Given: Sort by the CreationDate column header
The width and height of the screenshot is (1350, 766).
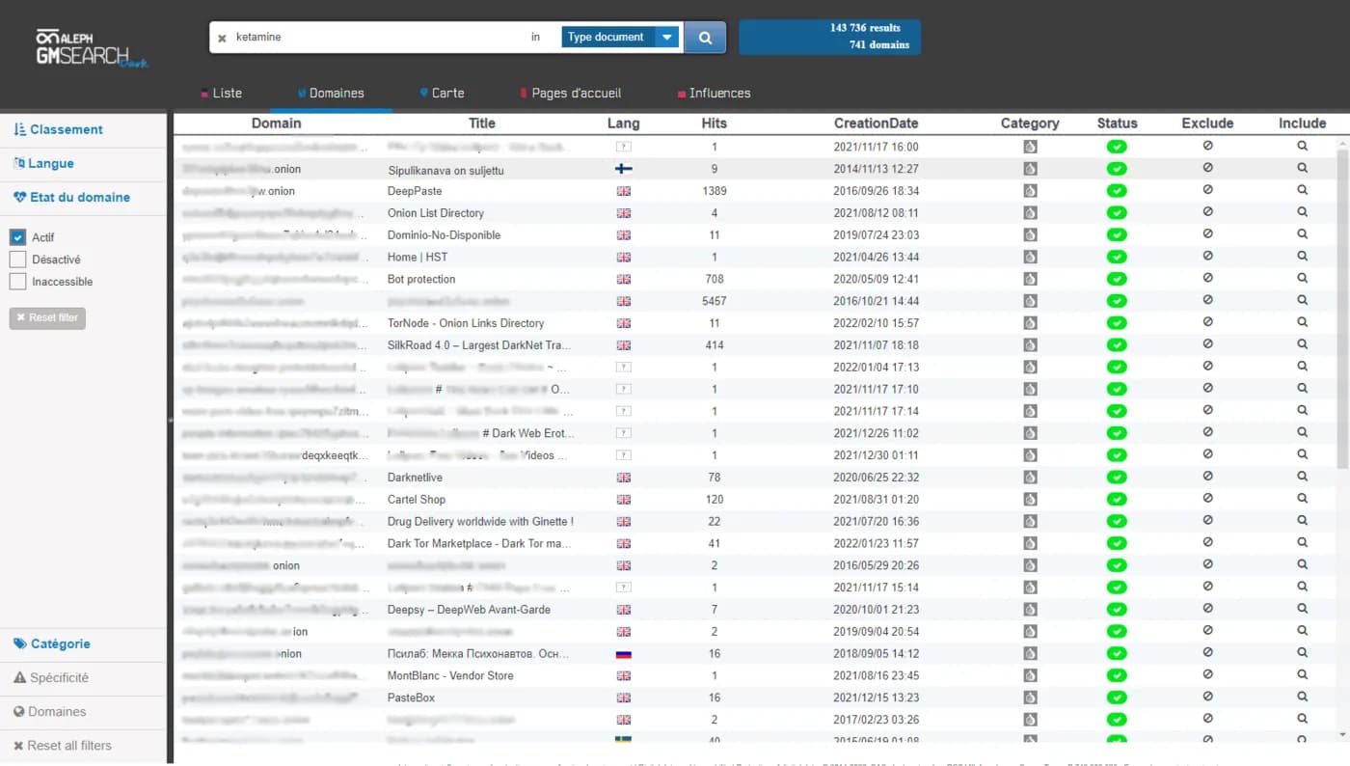Looking at the screenshot, I should [876, 123].
